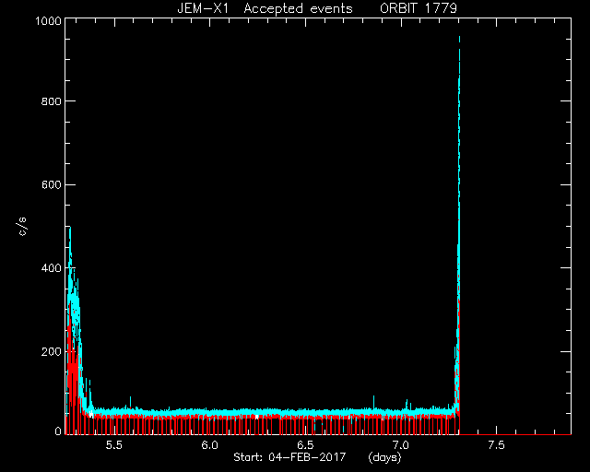The height and width of the screenshot is (472, 590).
Task: Click the (days) unit label below the x-axis
Action: 385,457
